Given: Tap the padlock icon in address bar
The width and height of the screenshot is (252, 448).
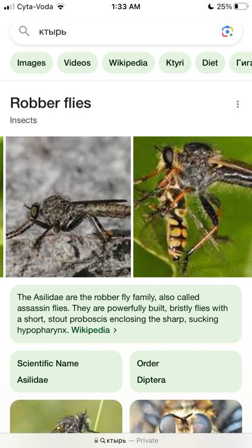Looking at the screenshot, I should click(x=96, y=441).
